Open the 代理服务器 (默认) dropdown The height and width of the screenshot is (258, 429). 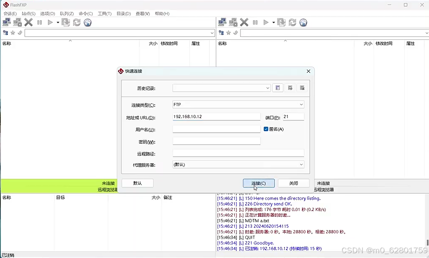pyautogui.click(x=238, y=164)
